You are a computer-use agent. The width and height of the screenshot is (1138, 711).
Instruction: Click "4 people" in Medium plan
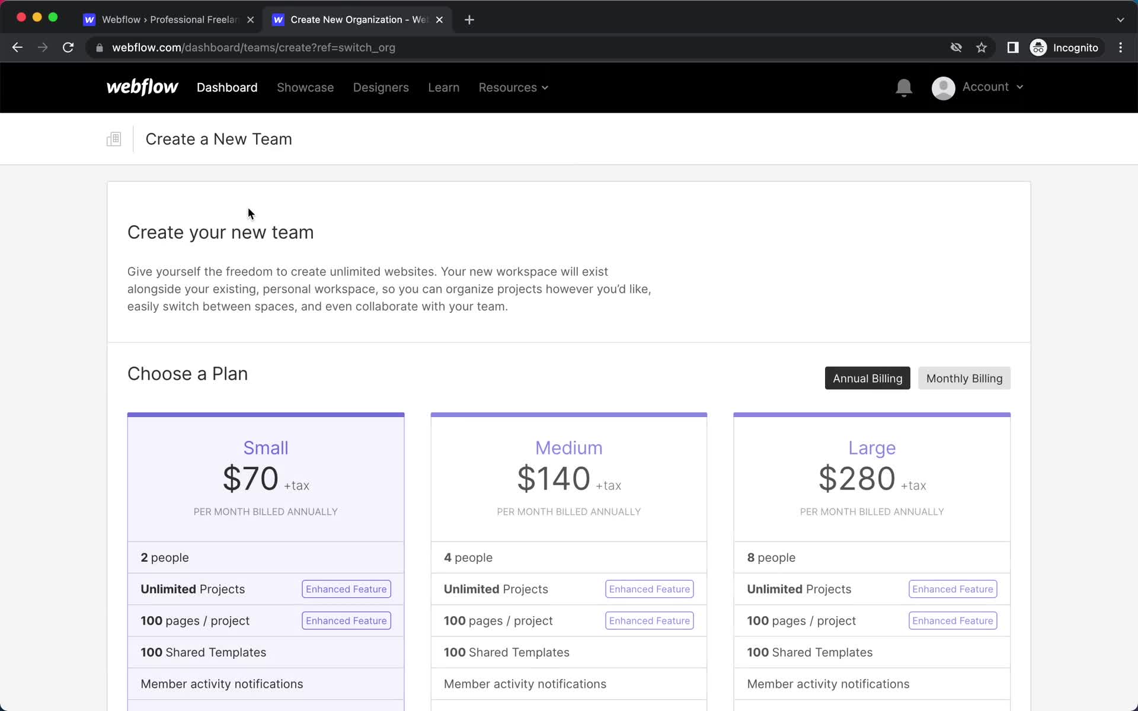click(468, 558)
